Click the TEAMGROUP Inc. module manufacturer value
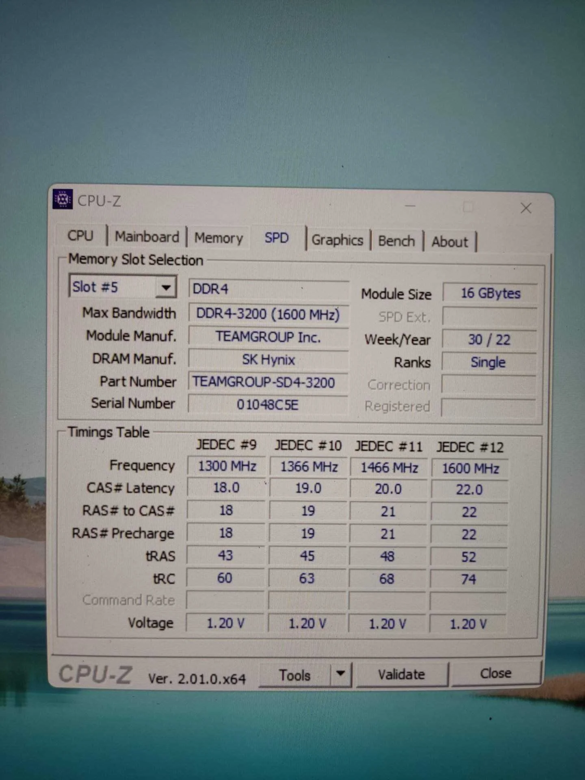 tap(268, 337)
